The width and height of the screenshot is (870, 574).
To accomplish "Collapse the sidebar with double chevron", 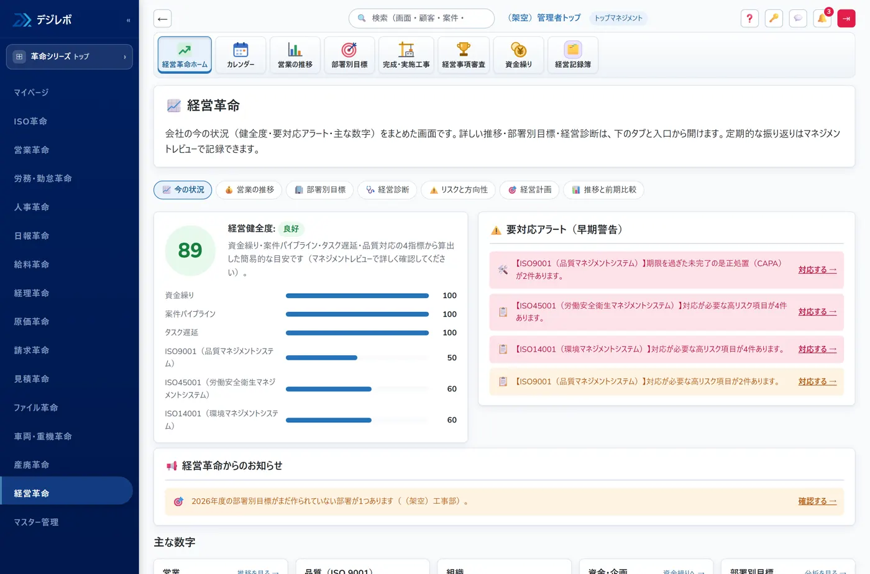I will [128, 20].
